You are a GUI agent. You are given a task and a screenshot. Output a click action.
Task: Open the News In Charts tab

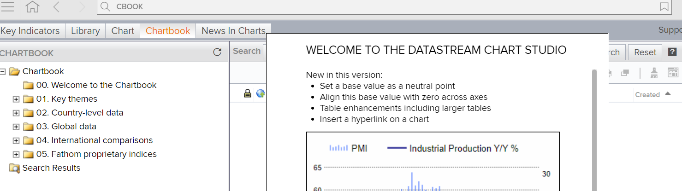[x=233, y=31]
